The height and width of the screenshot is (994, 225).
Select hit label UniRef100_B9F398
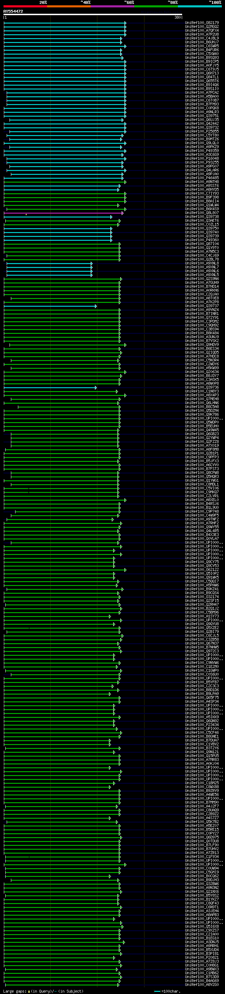click(202, 197)
